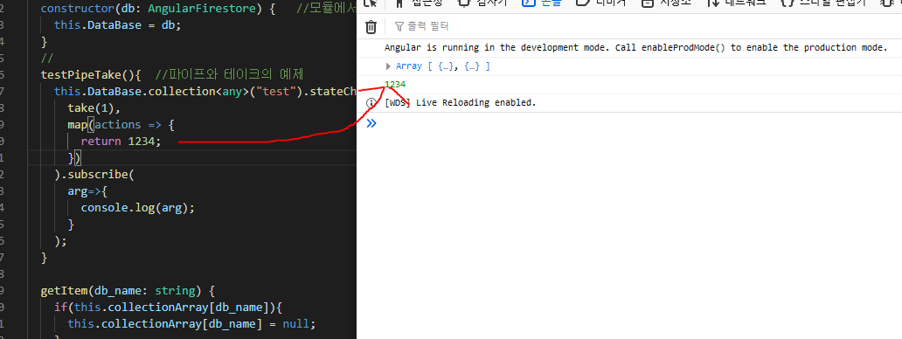The width and height of the screenshot is (902, 339).
Task: Select the Angular development mode log message
Action: tap(635, 48)
